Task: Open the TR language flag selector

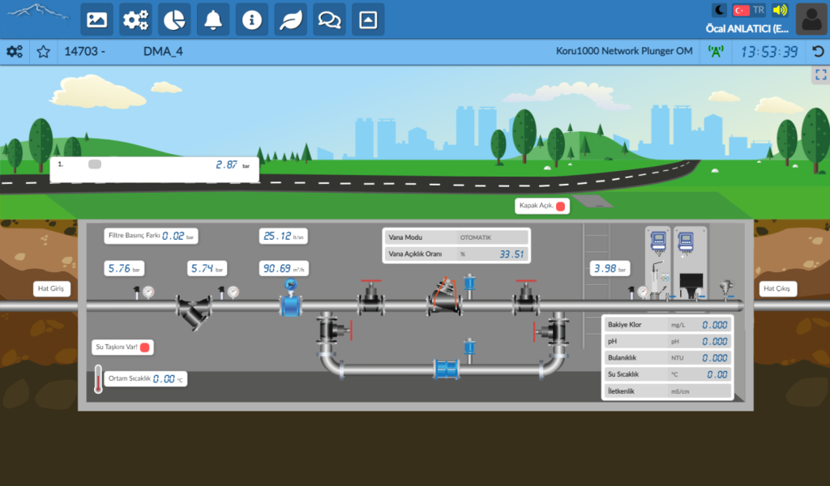Action: [x=748, y=10]
